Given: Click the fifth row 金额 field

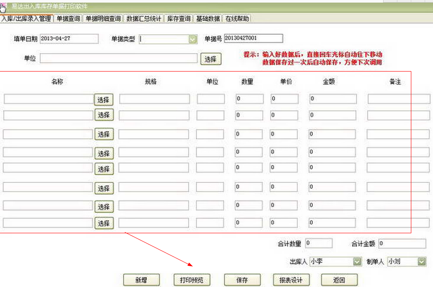Looking at the screenshot, I should pyautogui.click(x=332, y=167).
